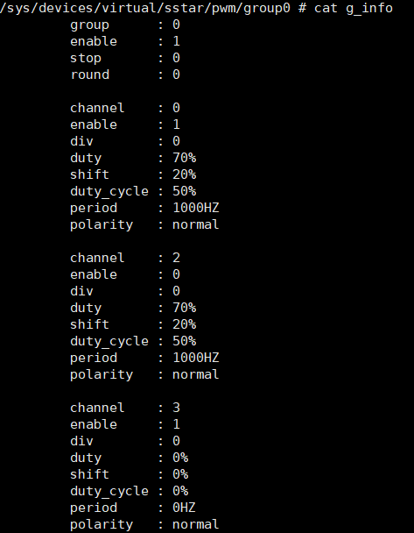Click the group 'round' value
Viewport: 414px width, 533px height.
tap(176, 75)
